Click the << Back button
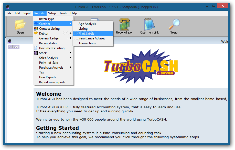Image resolution: width=235 pixels, height=150 pixels. click(x=14, y=47)
